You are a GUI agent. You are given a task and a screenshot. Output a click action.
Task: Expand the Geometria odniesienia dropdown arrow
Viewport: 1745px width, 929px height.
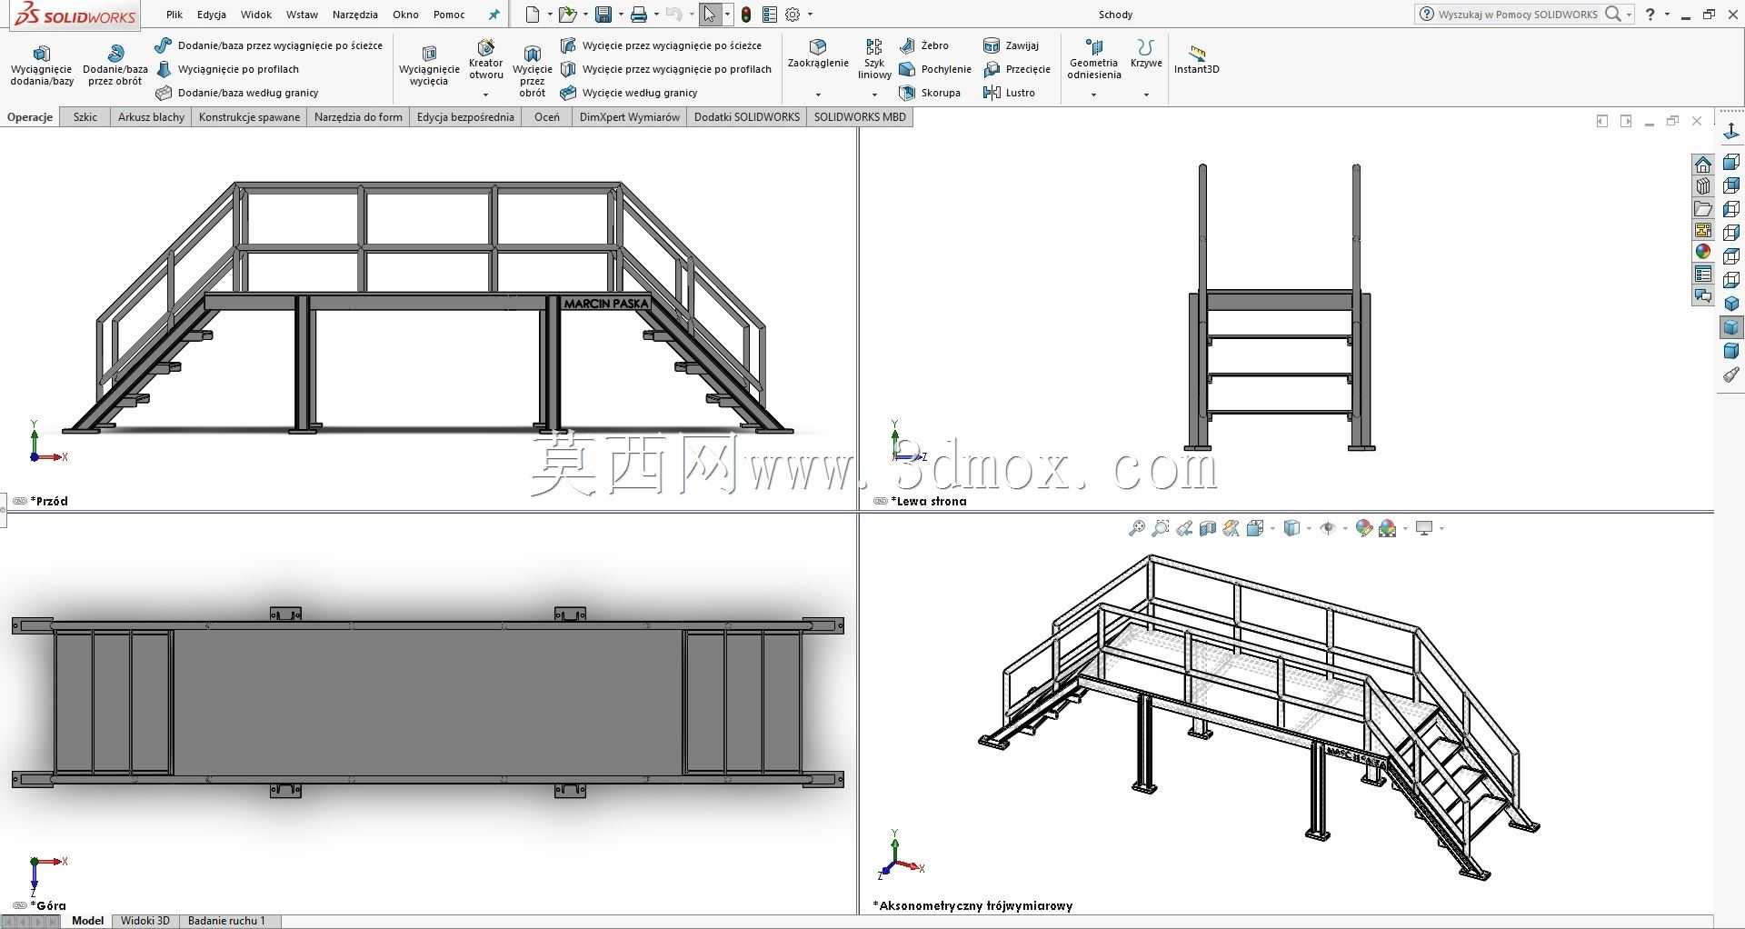pos(1094,95)
